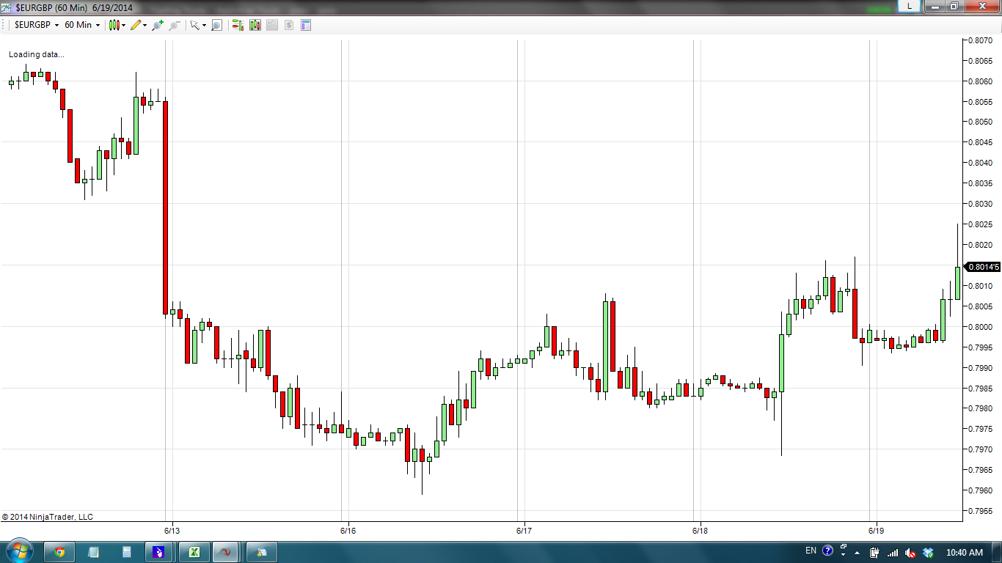This screenshot has height=563, width=1002.
Task: Click the 6/13 date label
Action: coord(172,530)
